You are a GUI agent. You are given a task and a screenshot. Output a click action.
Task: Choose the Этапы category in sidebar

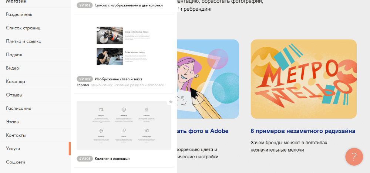(x=36, y=122)
